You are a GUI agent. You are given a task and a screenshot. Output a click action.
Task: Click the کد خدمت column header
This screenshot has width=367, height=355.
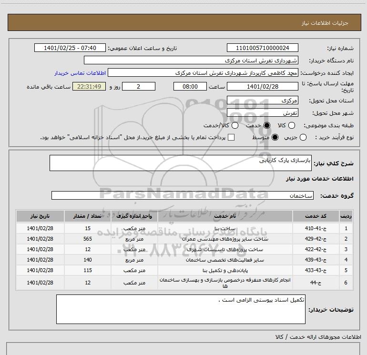tap(316, 216)
